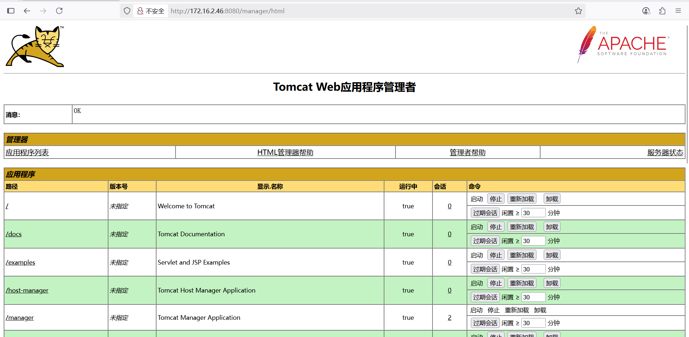Screen dimensions: 689x337
Task: Click the browser forward arrow
Action: click(43, 11)
